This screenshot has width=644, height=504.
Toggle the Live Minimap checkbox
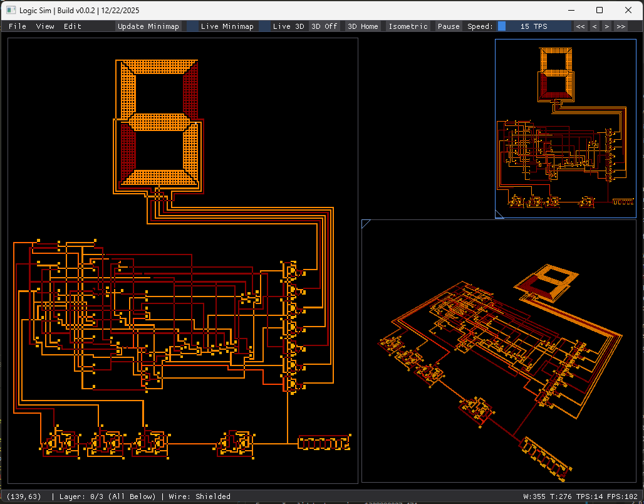(192, 26)
